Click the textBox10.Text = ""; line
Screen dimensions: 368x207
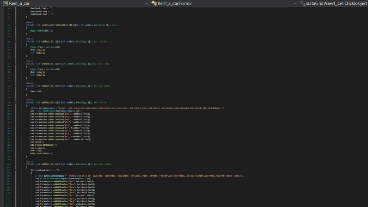(43, 11)
